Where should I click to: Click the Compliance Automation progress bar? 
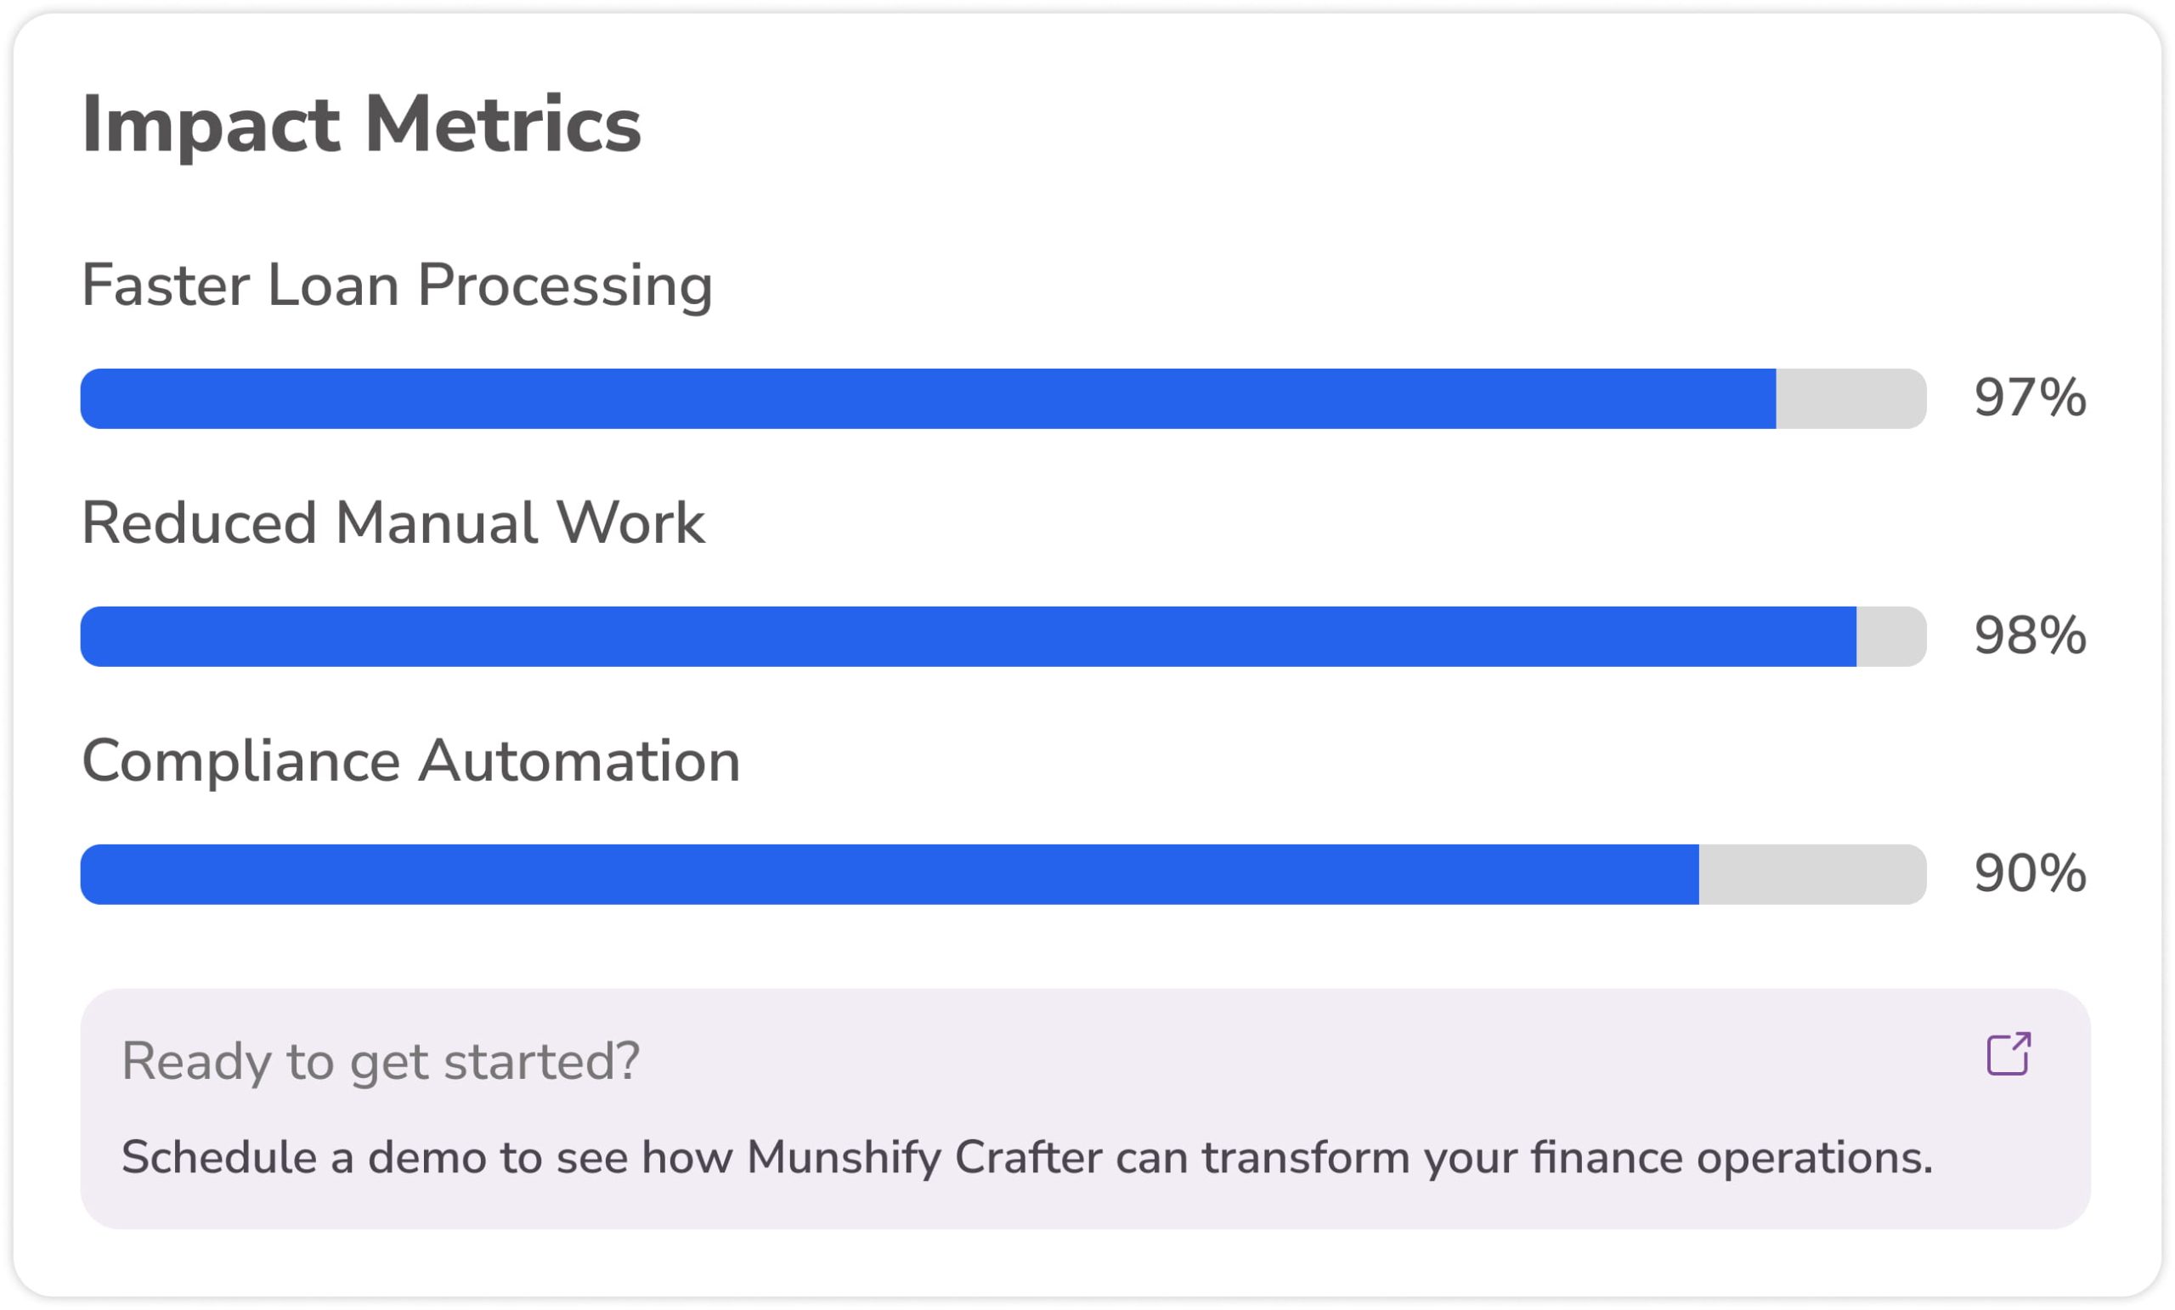coord(1003,874)
